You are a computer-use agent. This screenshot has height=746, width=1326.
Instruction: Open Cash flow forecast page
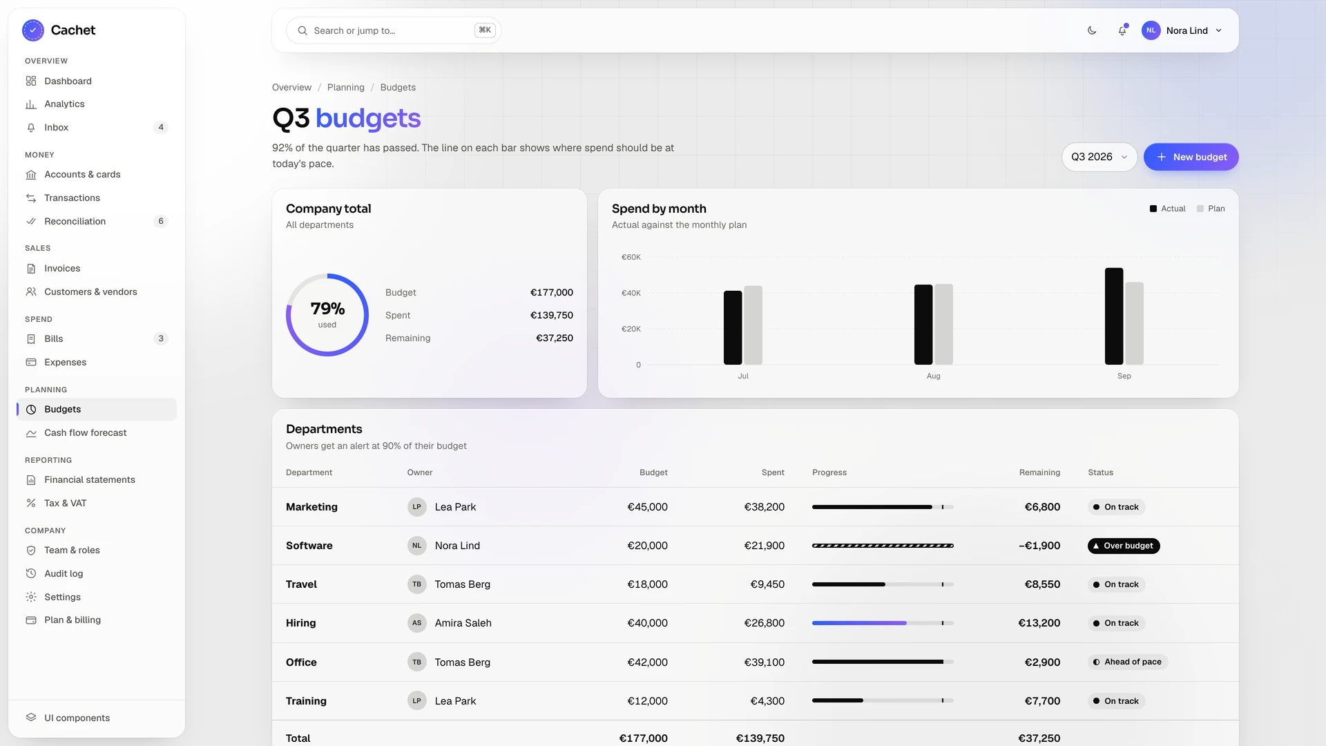tap(97, 433)
